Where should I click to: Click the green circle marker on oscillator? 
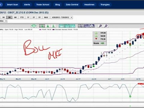pos(130,97)
